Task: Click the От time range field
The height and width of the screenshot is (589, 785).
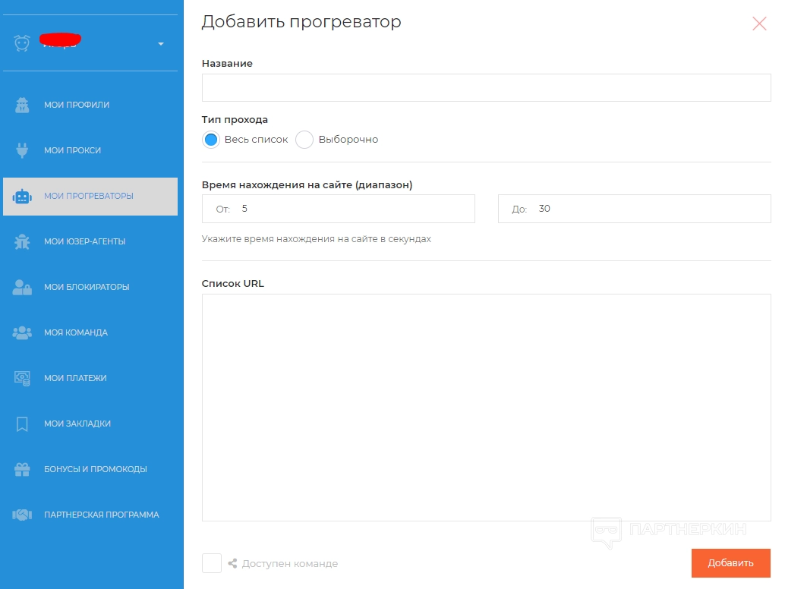Action: [339, 209]
